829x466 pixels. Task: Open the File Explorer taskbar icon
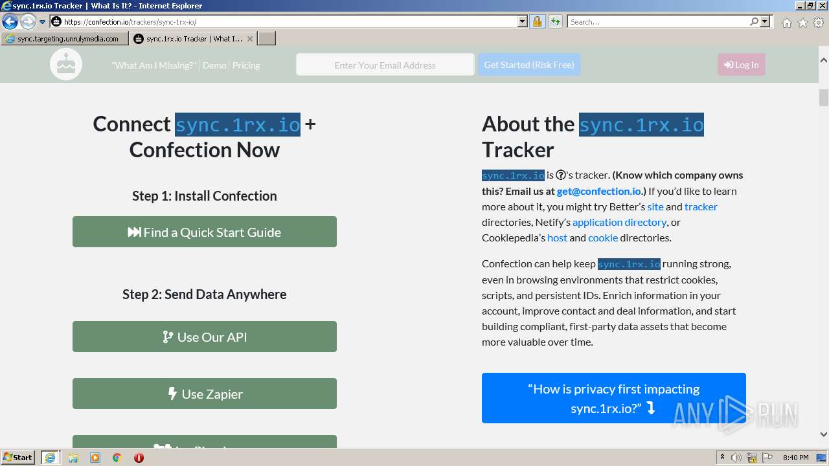point(73,458)
